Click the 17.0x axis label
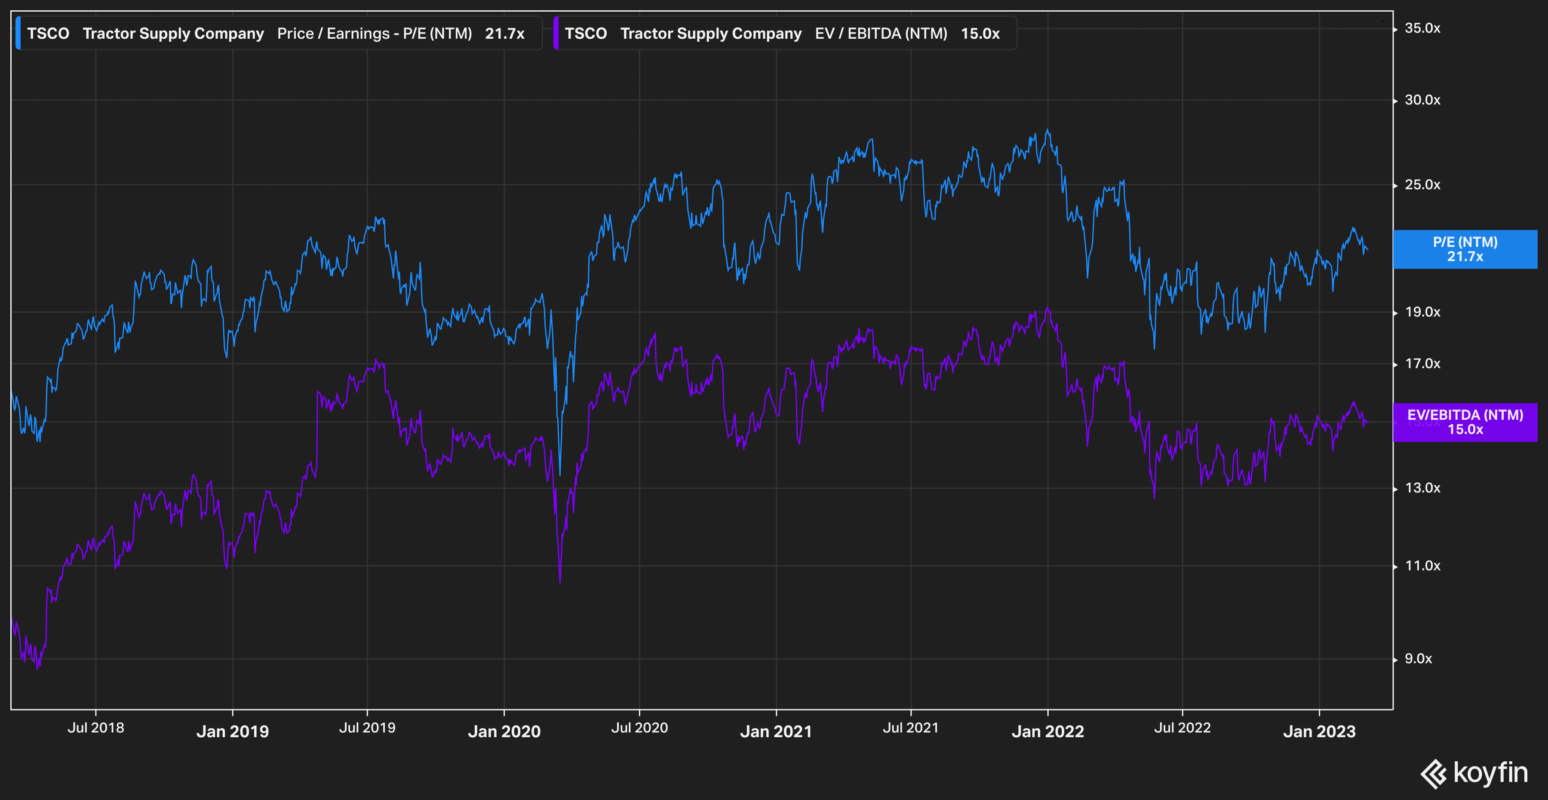The height and width of the screenshot is (800, 1548). tap(1422, 363)
